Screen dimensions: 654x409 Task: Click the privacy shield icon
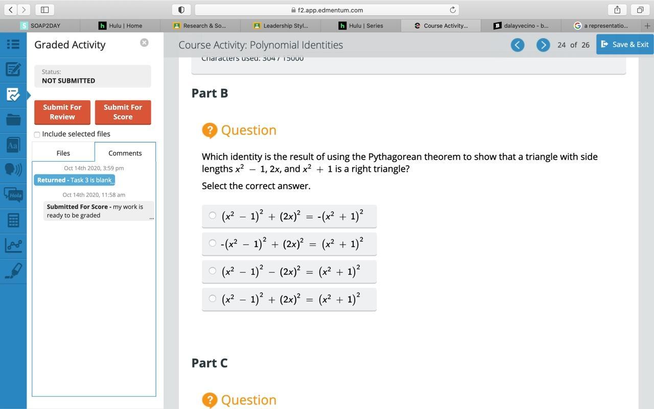[x=181, y=10]
